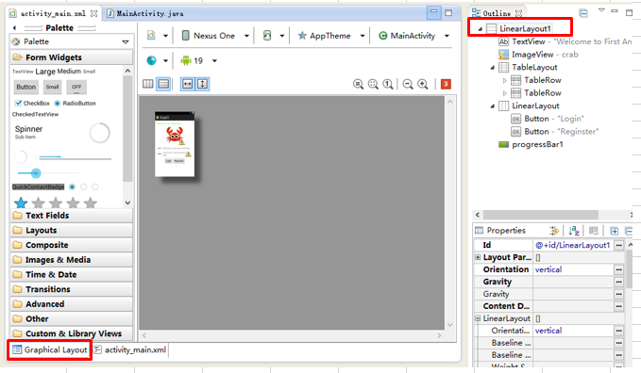Open the MainActivity dropdown
Image resolution: width=641 pixels, height=373 pixels.
[x=447, y=36]
